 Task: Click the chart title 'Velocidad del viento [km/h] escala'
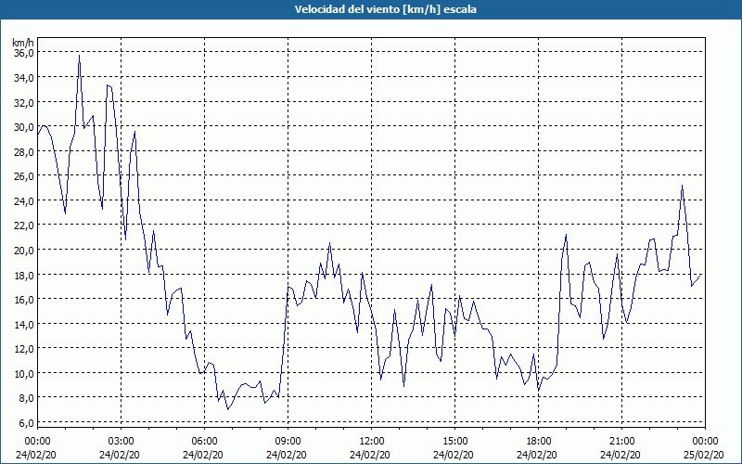coord(385,9)
